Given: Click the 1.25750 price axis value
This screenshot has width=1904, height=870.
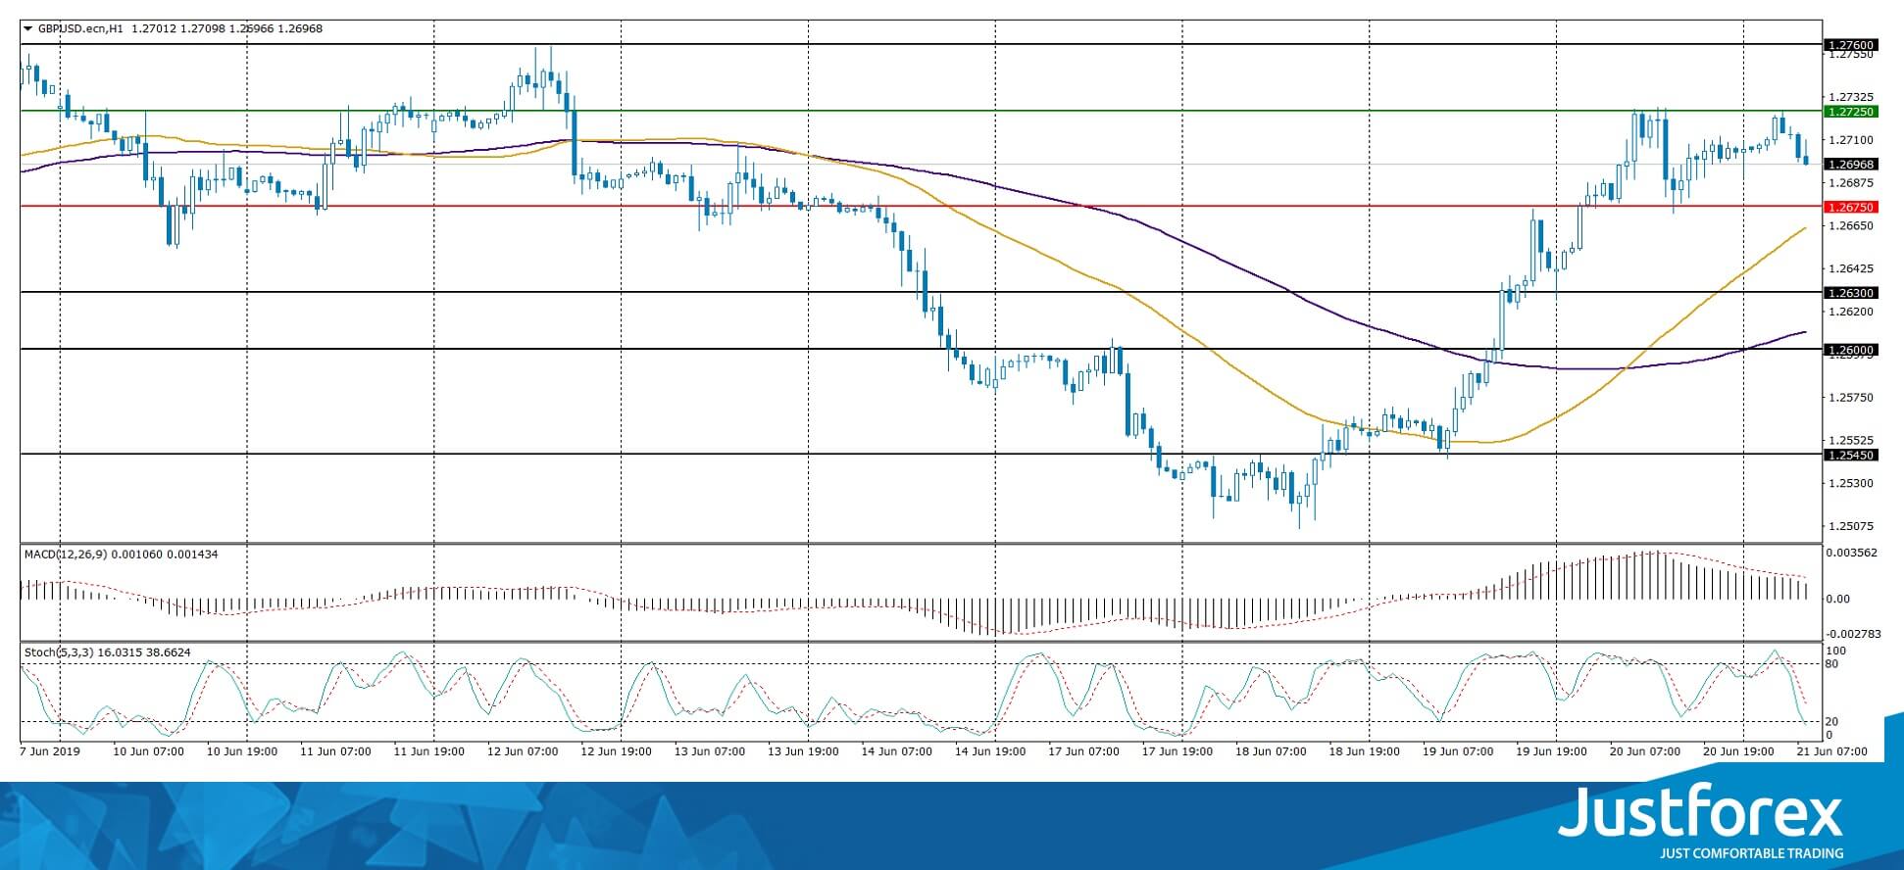Looking at the screenshot, I should (x=1851, y=398).
